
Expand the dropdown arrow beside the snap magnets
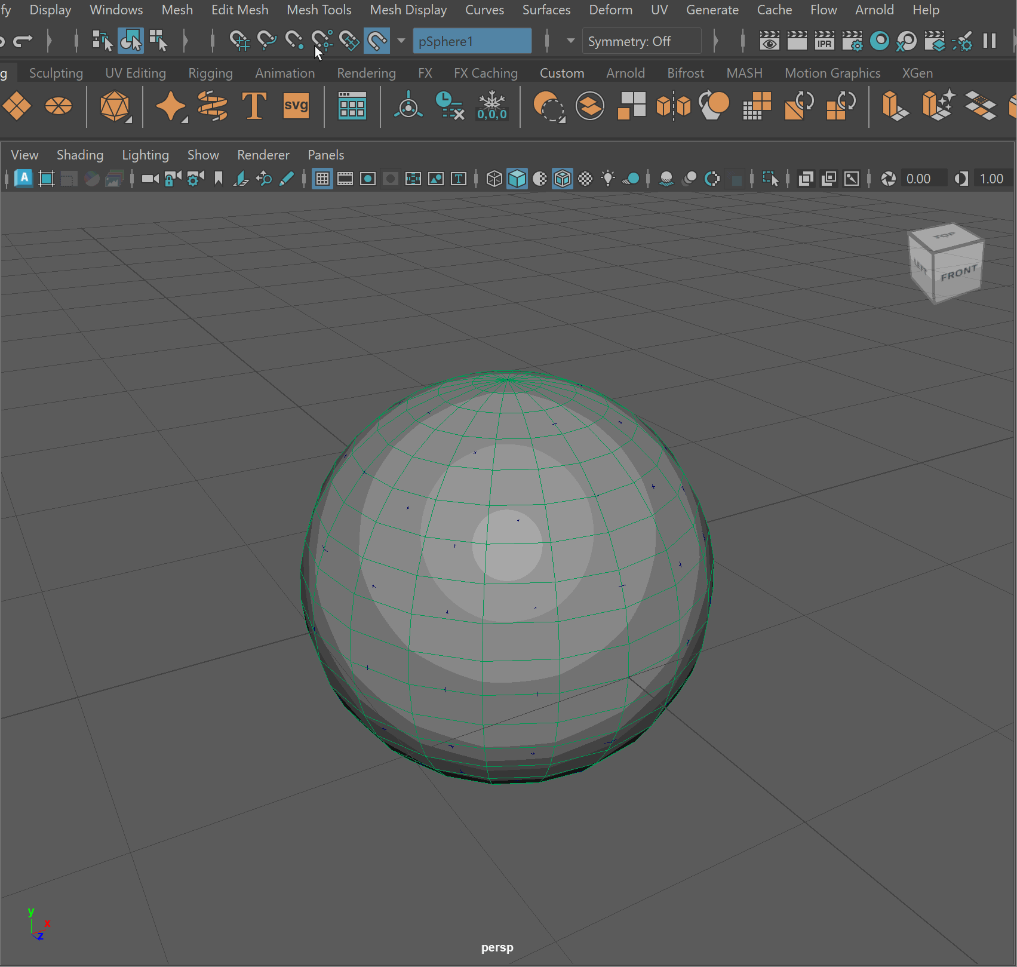click(401, 41)
